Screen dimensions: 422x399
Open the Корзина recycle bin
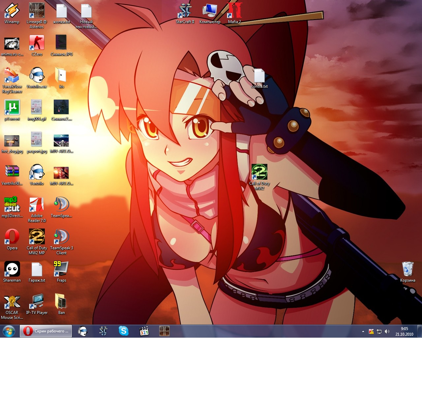tap(408, 269)
